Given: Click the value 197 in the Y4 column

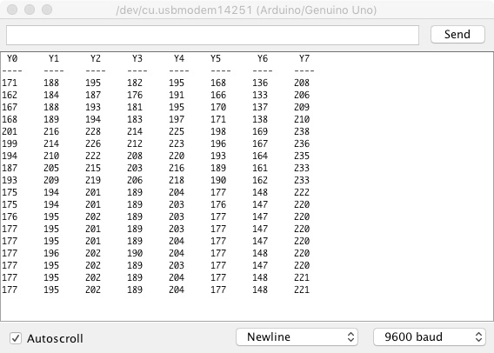Looking at the screenshot, I should (x=177, y=119).
